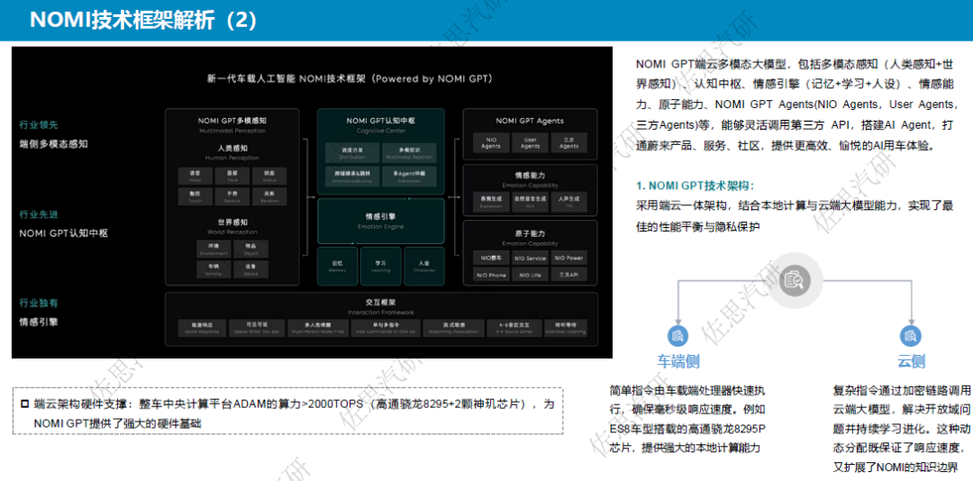Viewport: 973px width, 481px height.
Task: Select the Touch perception box
Action: point(195,196)
